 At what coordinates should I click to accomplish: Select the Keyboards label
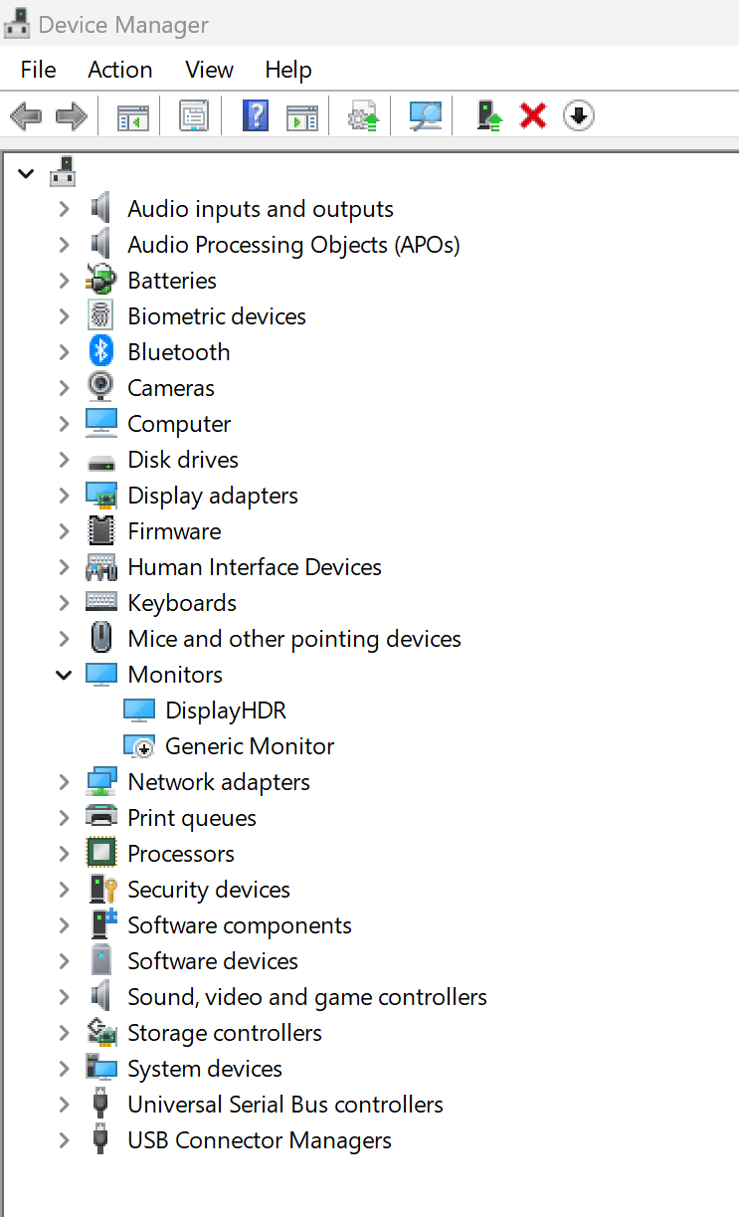[182, 603]
